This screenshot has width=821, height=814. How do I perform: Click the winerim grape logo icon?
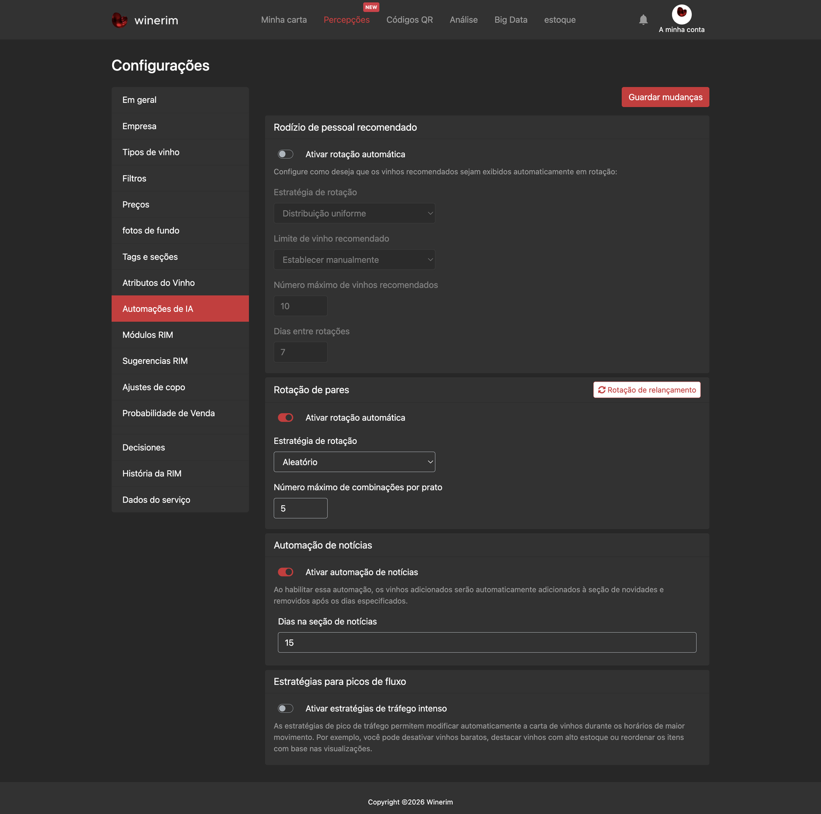119,20
